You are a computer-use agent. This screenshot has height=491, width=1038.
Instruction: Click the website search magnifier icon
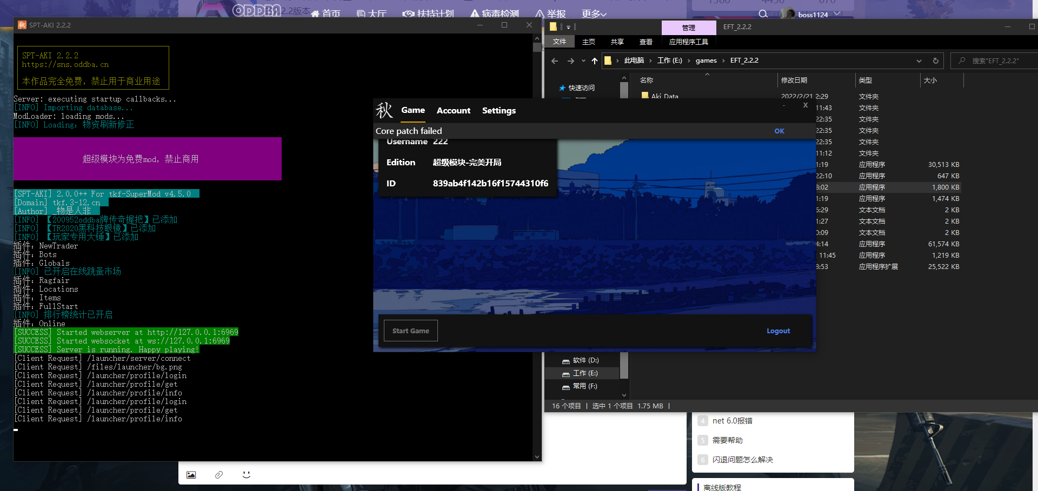pos(763,14)
